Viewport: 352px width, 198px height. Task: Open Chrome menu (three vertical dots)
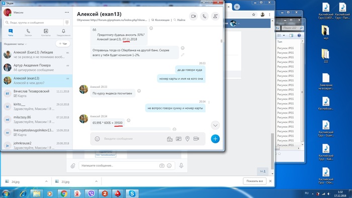click(x=270, y=15)
